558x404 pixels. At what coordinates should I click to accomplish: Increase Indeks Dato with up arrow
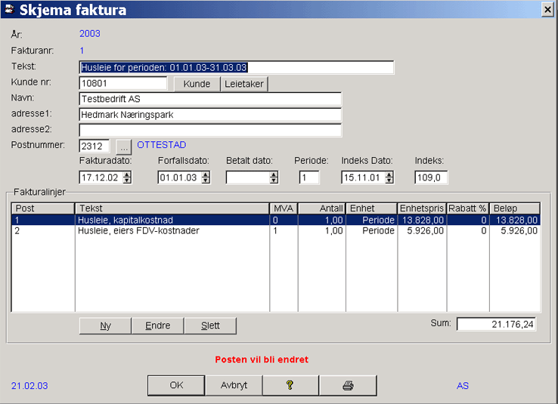pyautogui.click(x=389, y=174)
